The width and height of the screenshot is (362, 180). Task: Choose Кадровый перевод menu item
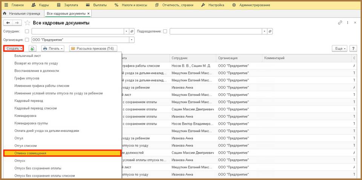pos(62,101)
